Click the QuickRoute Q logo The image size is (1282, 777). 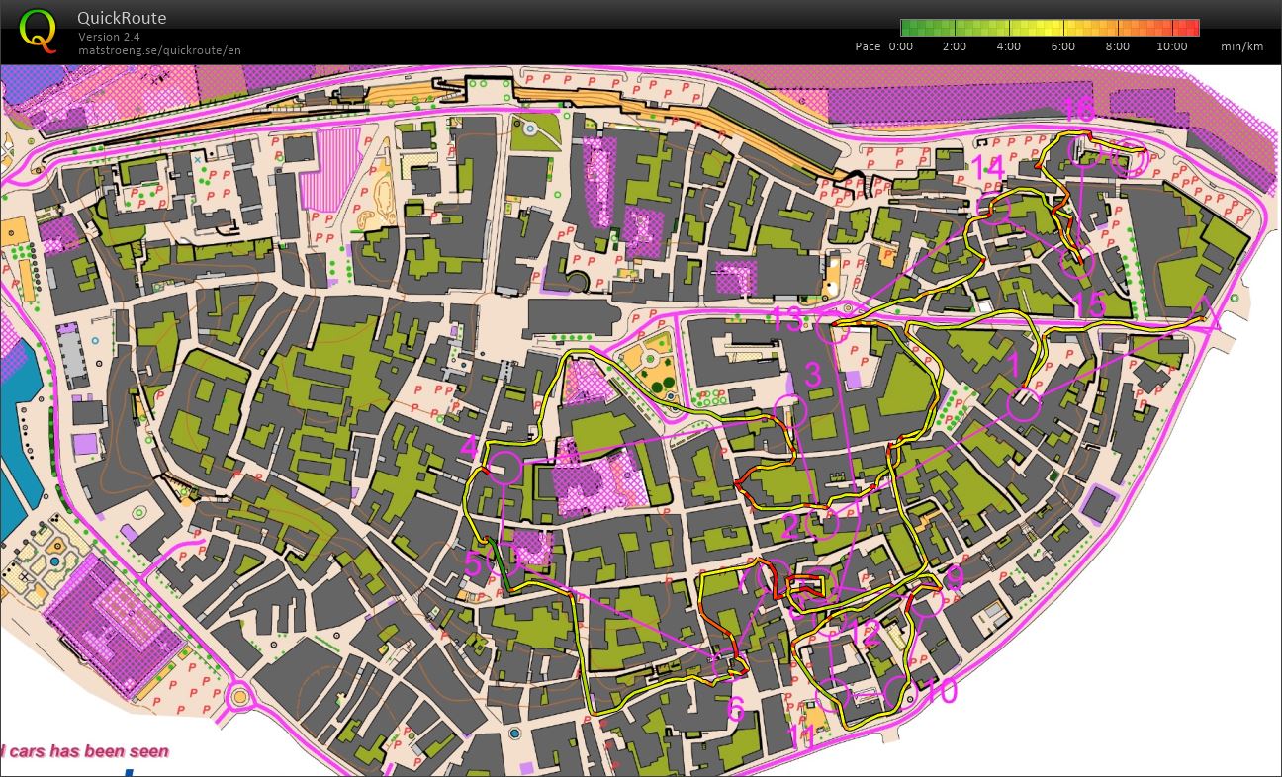tap(38, 31)
